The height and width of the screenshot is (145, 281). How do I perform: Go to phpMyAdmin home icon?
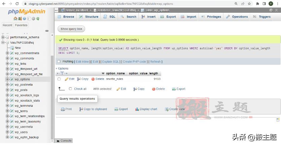click(15, 18)
